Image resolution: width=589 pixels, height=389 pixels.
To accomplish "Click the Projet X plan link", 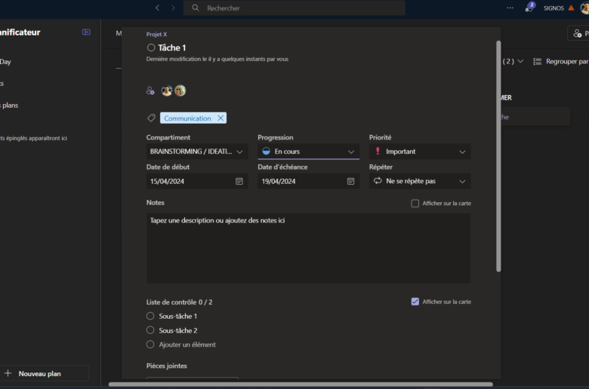I will pyautogui.click(x=156, y=35).
